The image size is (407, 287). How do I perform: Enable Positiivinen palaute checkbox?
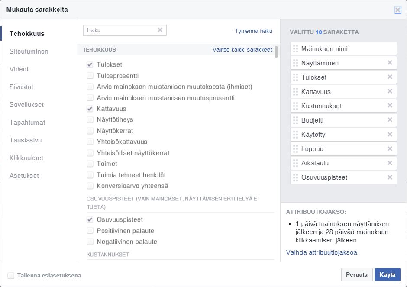pyautogui.click(x=90, y=231)
